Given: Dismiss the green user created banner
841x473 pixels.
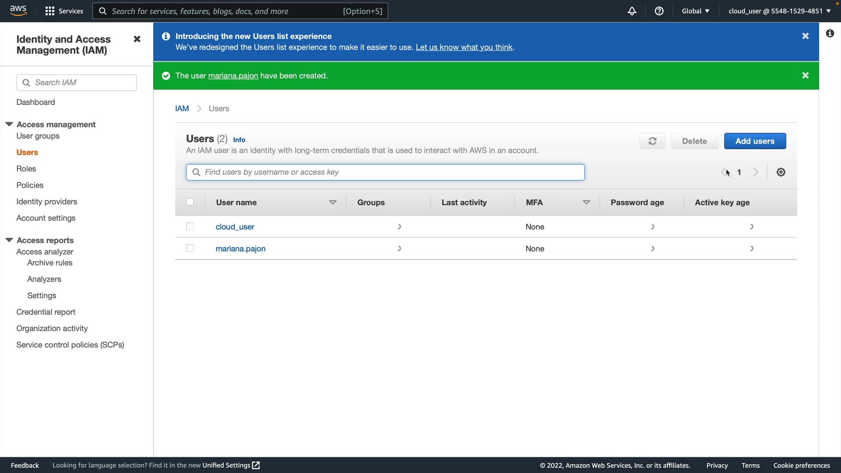Looking at the screenshot, I should click(x=805, y=75).
